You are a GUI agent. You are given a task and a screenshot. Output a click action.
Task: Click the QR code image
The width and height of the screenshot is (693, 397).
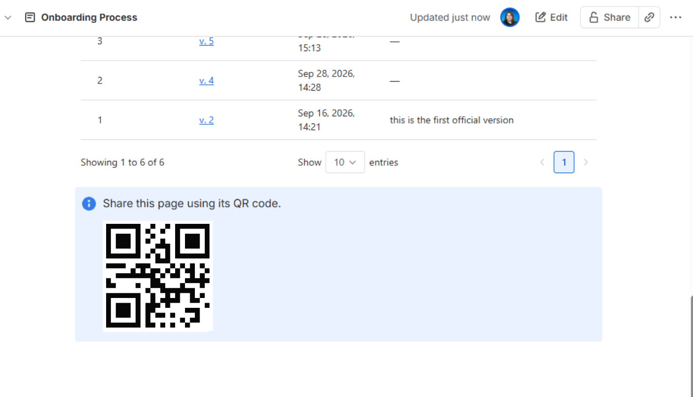click(158, 276)
